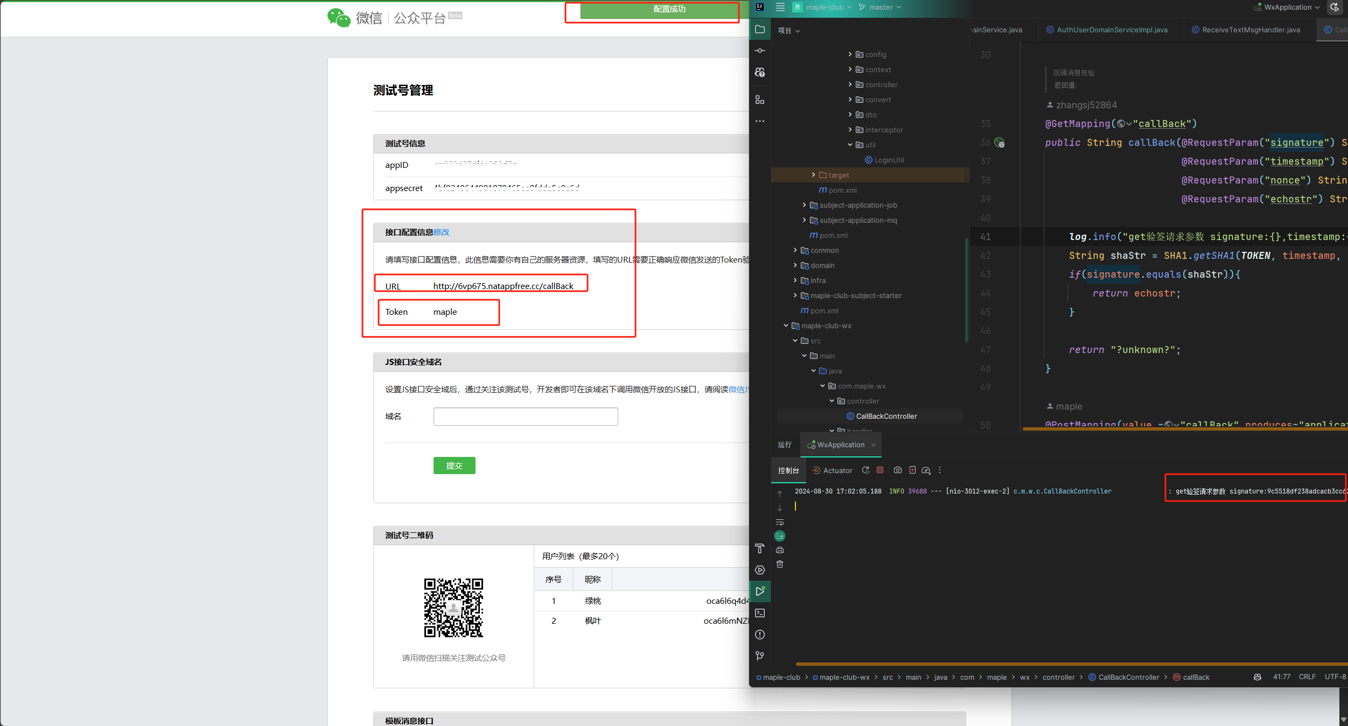Jump up the stack trace arrow
The width and height of the screenshot is (1348, 726).
(x=780, y=494)
